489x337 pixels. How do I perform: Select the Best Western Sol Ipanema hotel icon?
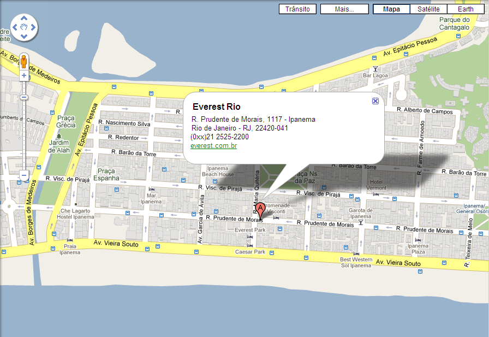tap(356, 253)
